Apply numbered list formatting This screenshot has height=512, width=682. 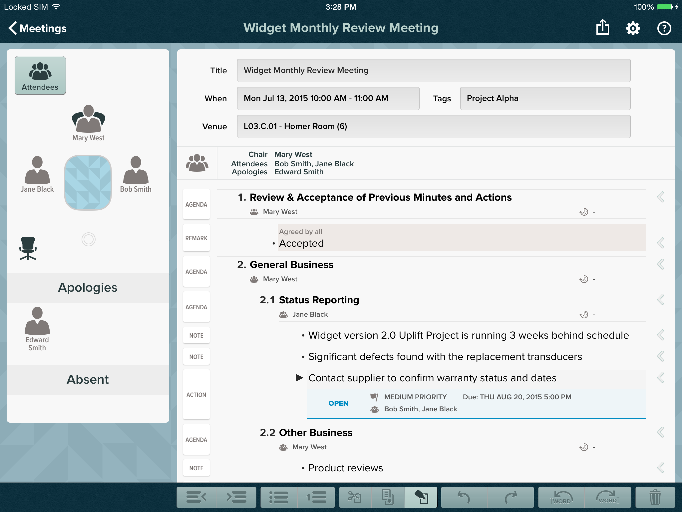pos(316,497)
